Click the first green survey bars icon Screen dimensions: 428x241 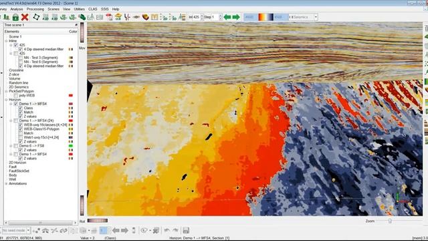[x=6, y=17]
